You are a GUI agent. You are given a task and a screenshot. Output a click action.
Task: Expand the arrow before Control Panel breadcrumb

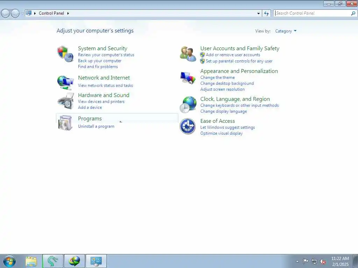pos(35,13)
